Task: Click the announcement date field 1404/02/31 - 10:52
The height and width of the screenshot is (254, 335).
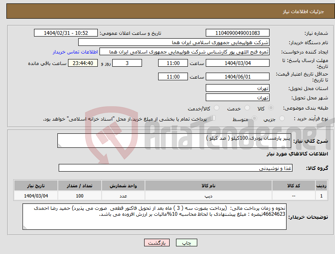Action: click(x=66, y=33)
